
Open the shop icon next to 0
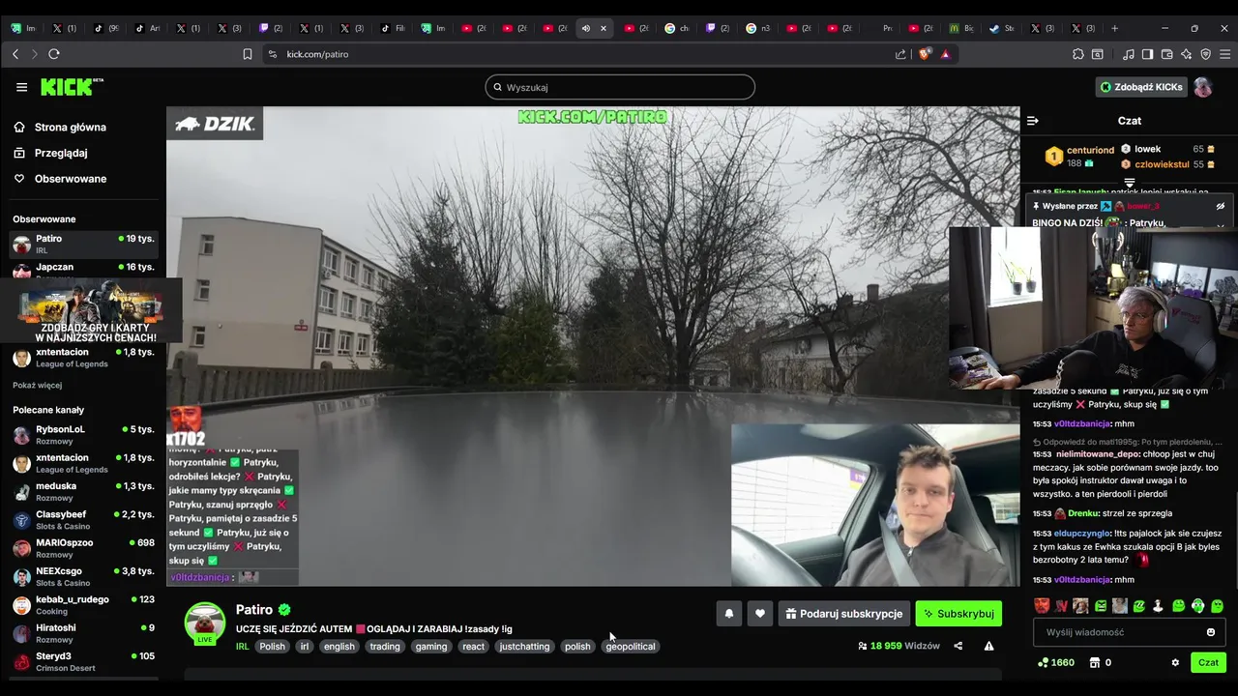click(x=1095, y=662)
